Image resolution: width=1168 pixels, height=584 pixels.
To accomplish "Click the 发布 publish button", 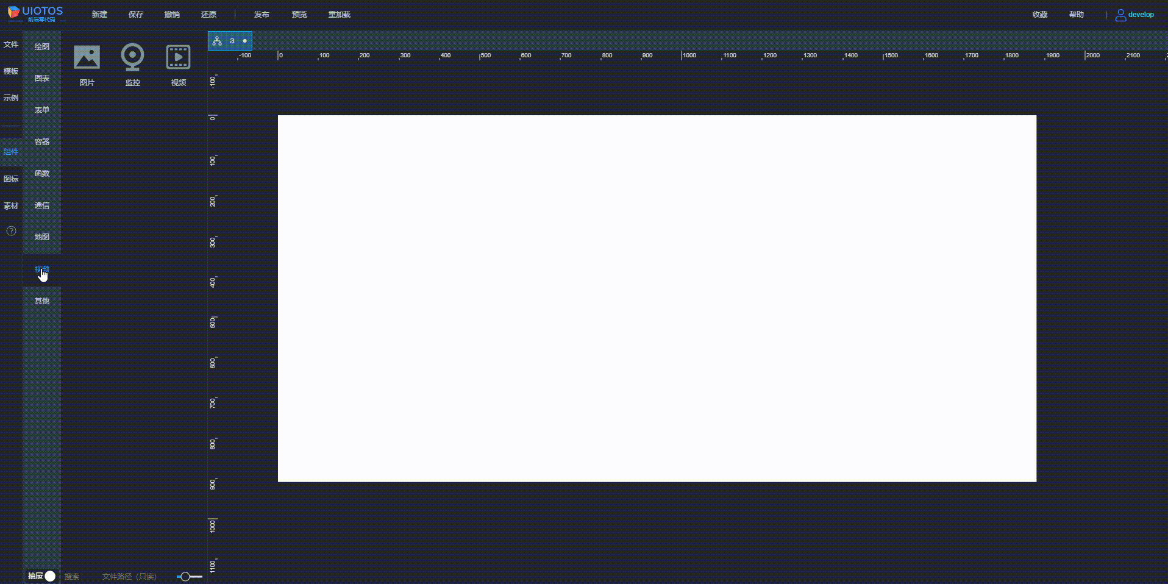I will coord(261,14).
